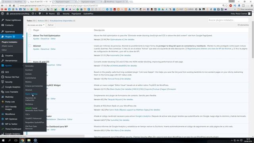Bookmark this page with the star icon
This screenshot has width=254, height=143.
(x=226, y=6)
